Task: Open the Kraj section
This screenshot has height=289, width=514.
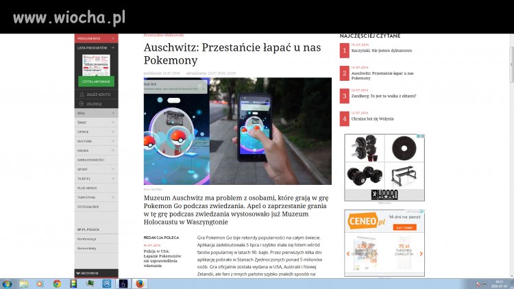Action: [x=97, y=113]
